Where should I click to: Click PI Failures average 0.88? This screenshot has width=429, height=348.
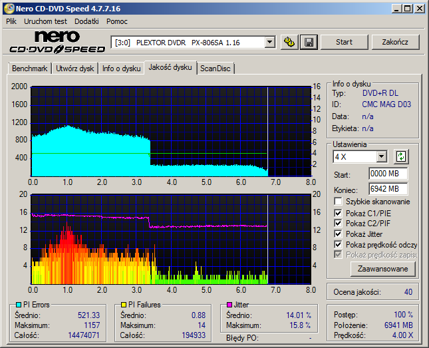(199, 315)
